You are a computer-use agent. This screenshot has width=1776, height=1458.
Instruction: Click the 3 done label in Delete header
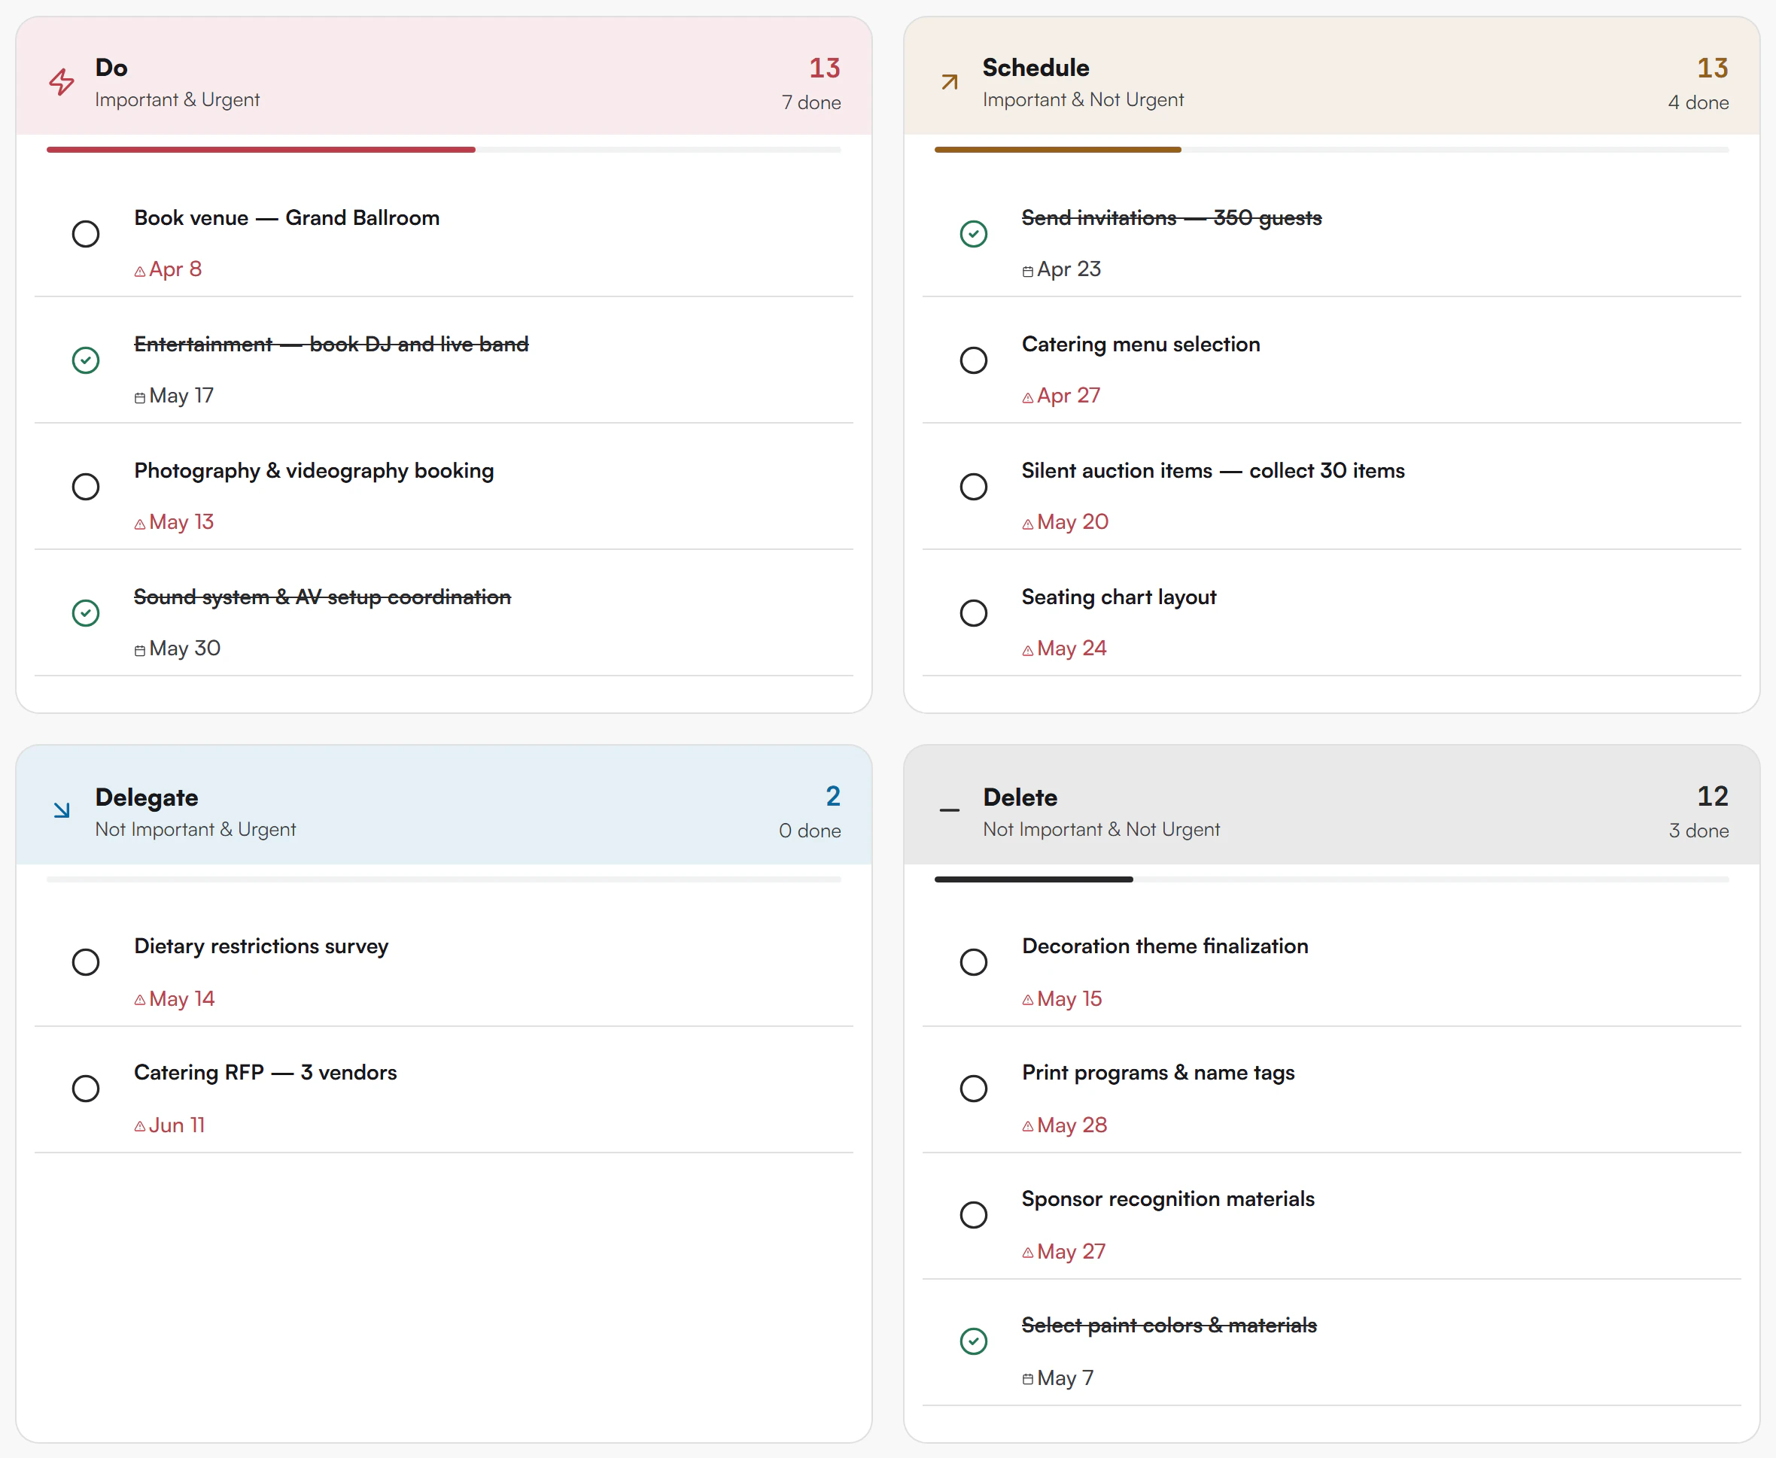(x=1698, y=831)
